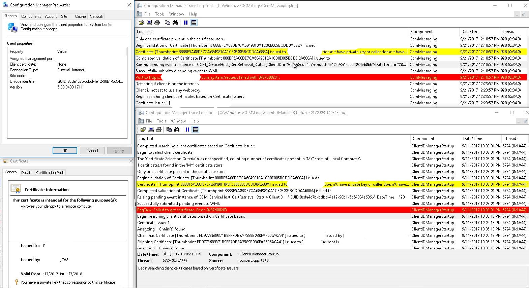This screenshot has width=529, height=288.
Task: Click Find binoculars icon in ClientIDManagerStartup window
Action: [177, 130]
